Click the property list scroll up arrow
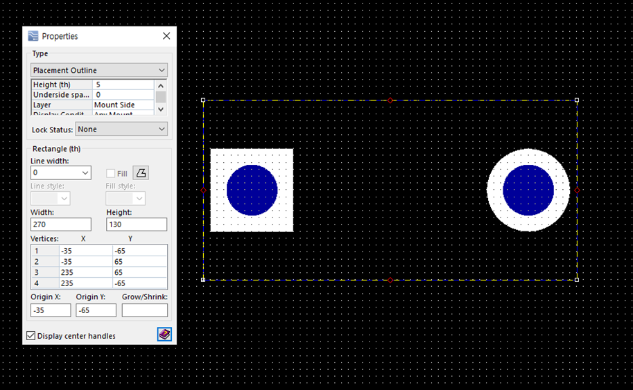The width and height of the screenshot is (633, 390). click(161, 85)
